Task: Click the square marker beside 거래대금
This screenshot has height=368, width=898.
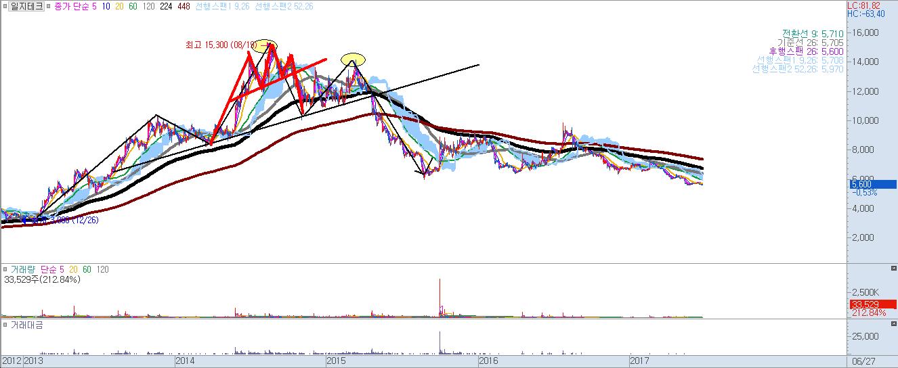Action: tap(5, 325)
